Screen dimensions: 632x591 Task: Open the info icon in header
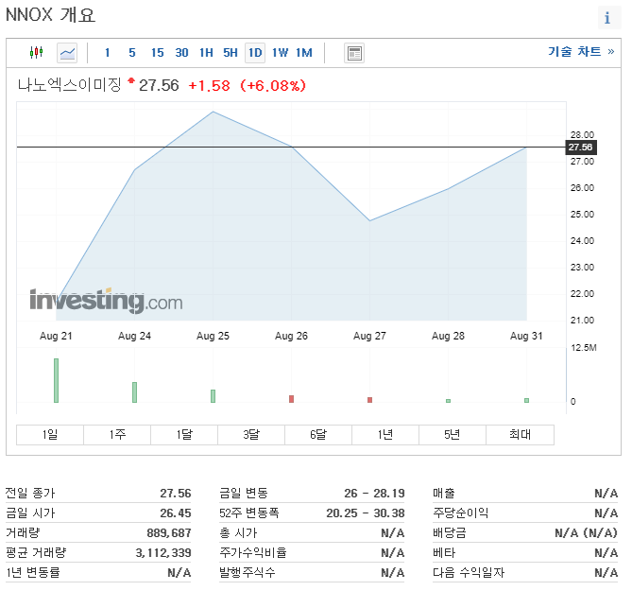tap(607, 18)
